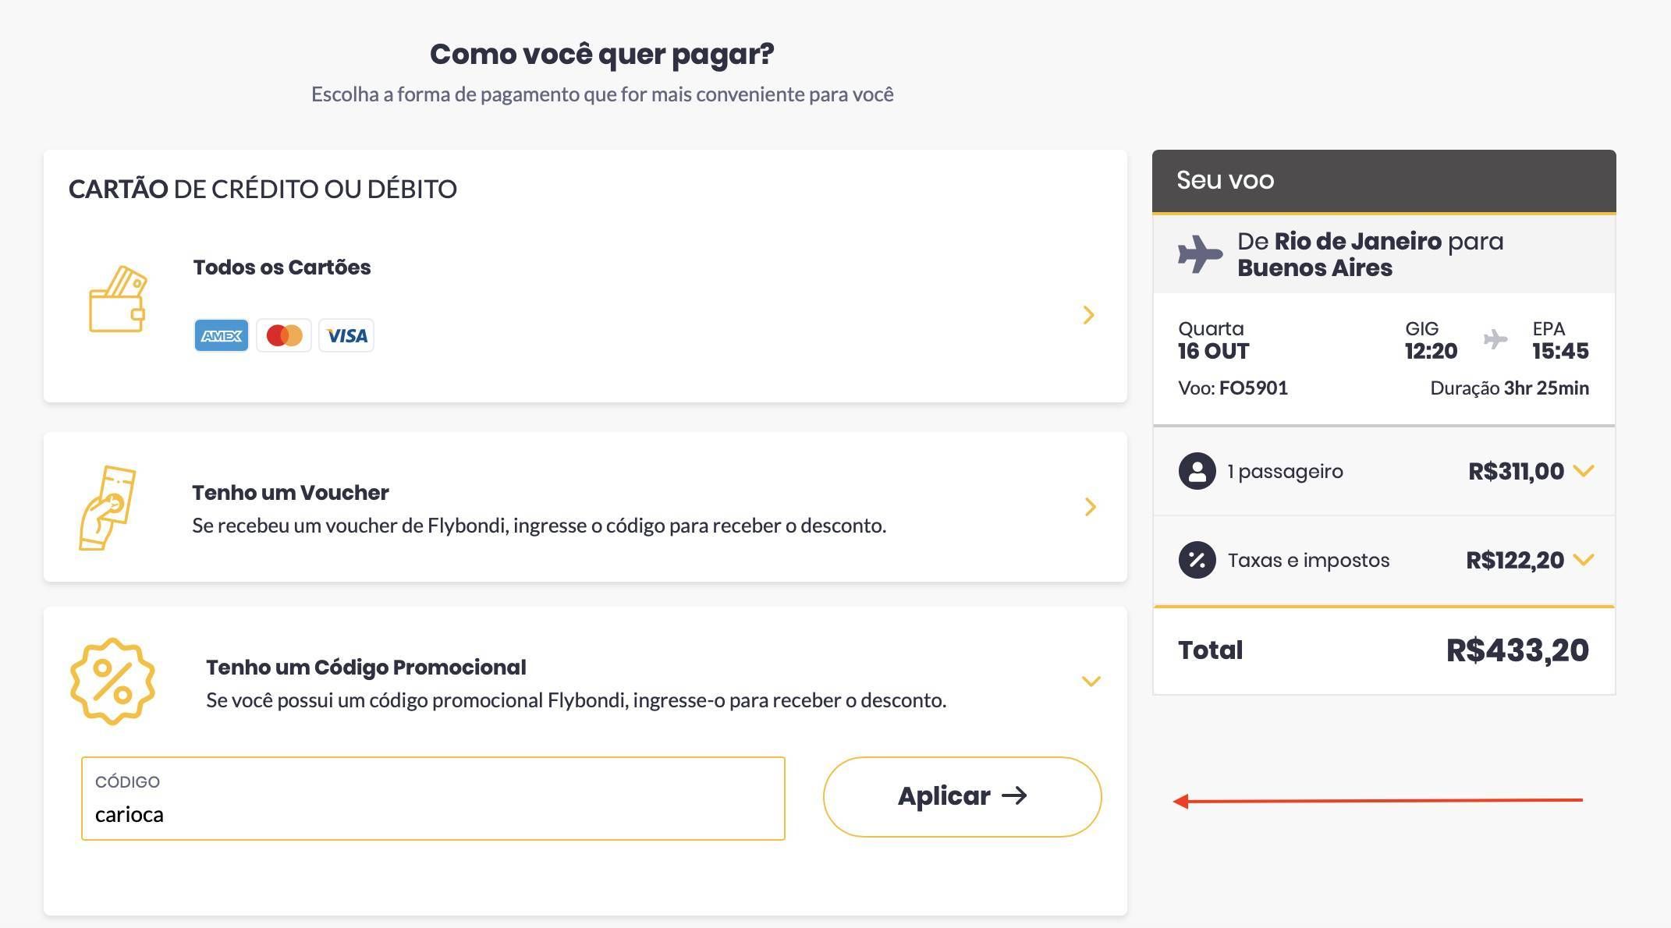This screenshot has width=1671, height=928.
Task: Select the VISA card logo
Action: pos(346,335)
